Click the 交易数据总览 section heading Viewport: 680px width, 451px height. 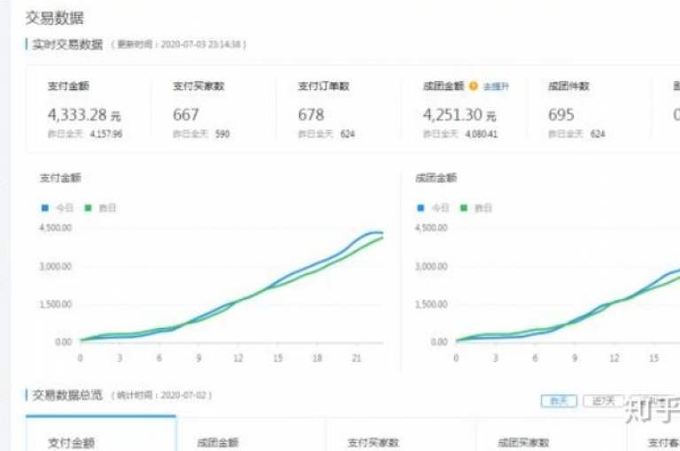click(67, 395)
